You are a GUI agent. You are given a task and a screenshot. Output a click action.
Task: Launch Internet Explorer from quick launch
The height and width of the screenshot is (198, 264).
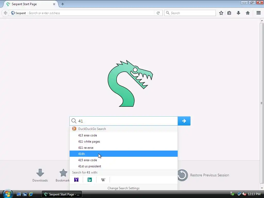click(31, 194)
